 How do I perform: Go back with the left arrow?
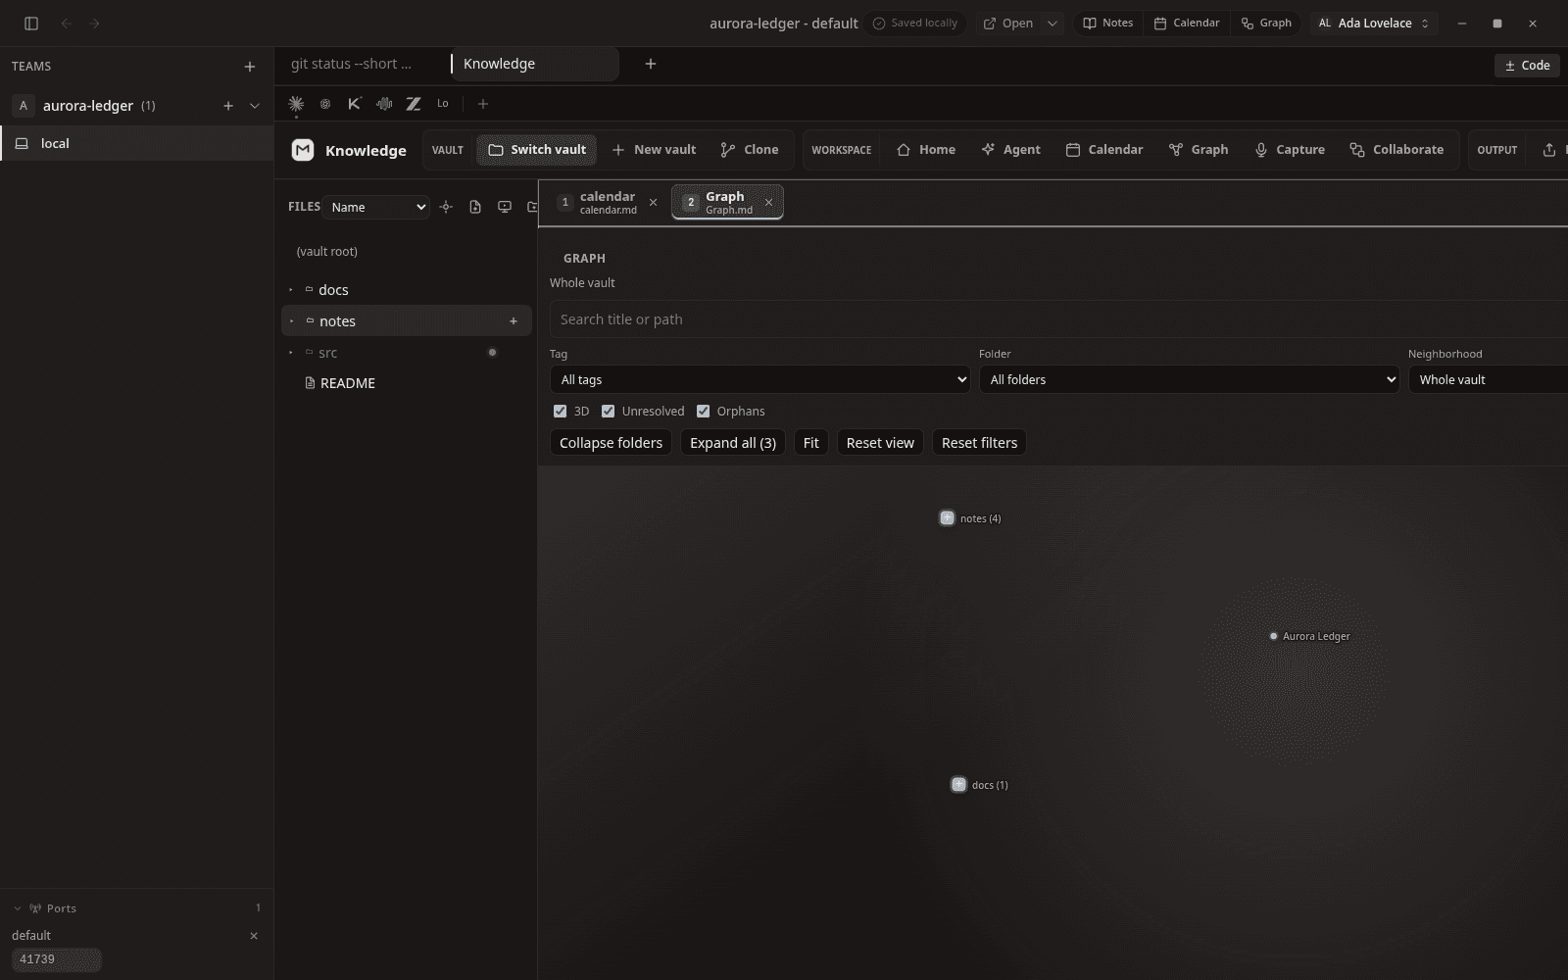click(x=66, y=24)
